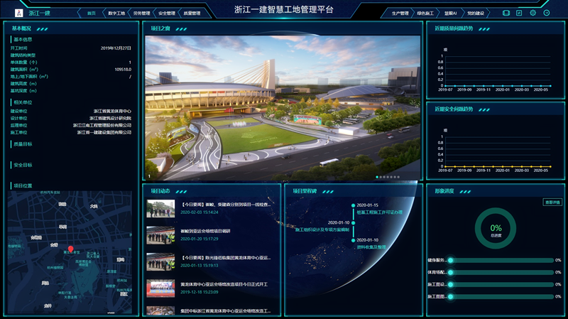This screenshot has width=568, height=319.
Task: Click the 2020-01-15 milestone dot
Action: pyautogui.click(x=353, y=205)
